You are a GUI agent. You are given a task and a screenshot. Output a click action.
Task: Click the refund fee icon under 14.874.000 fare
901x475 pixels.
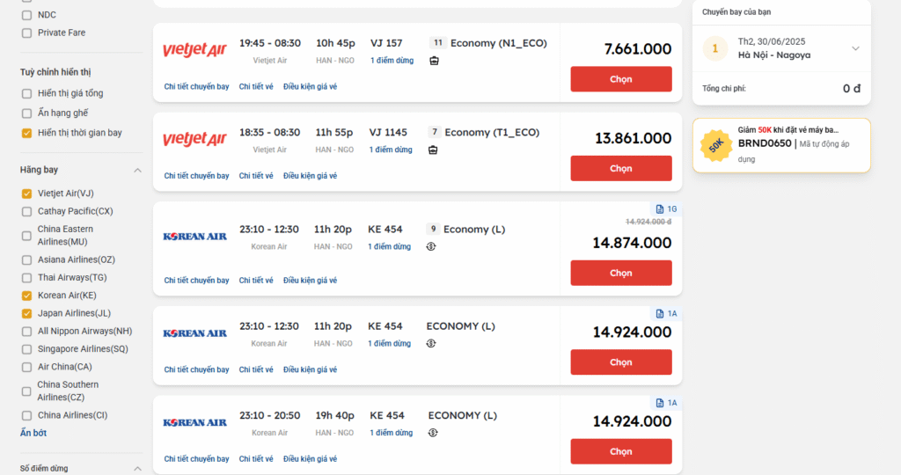click(x=432, y=246)
